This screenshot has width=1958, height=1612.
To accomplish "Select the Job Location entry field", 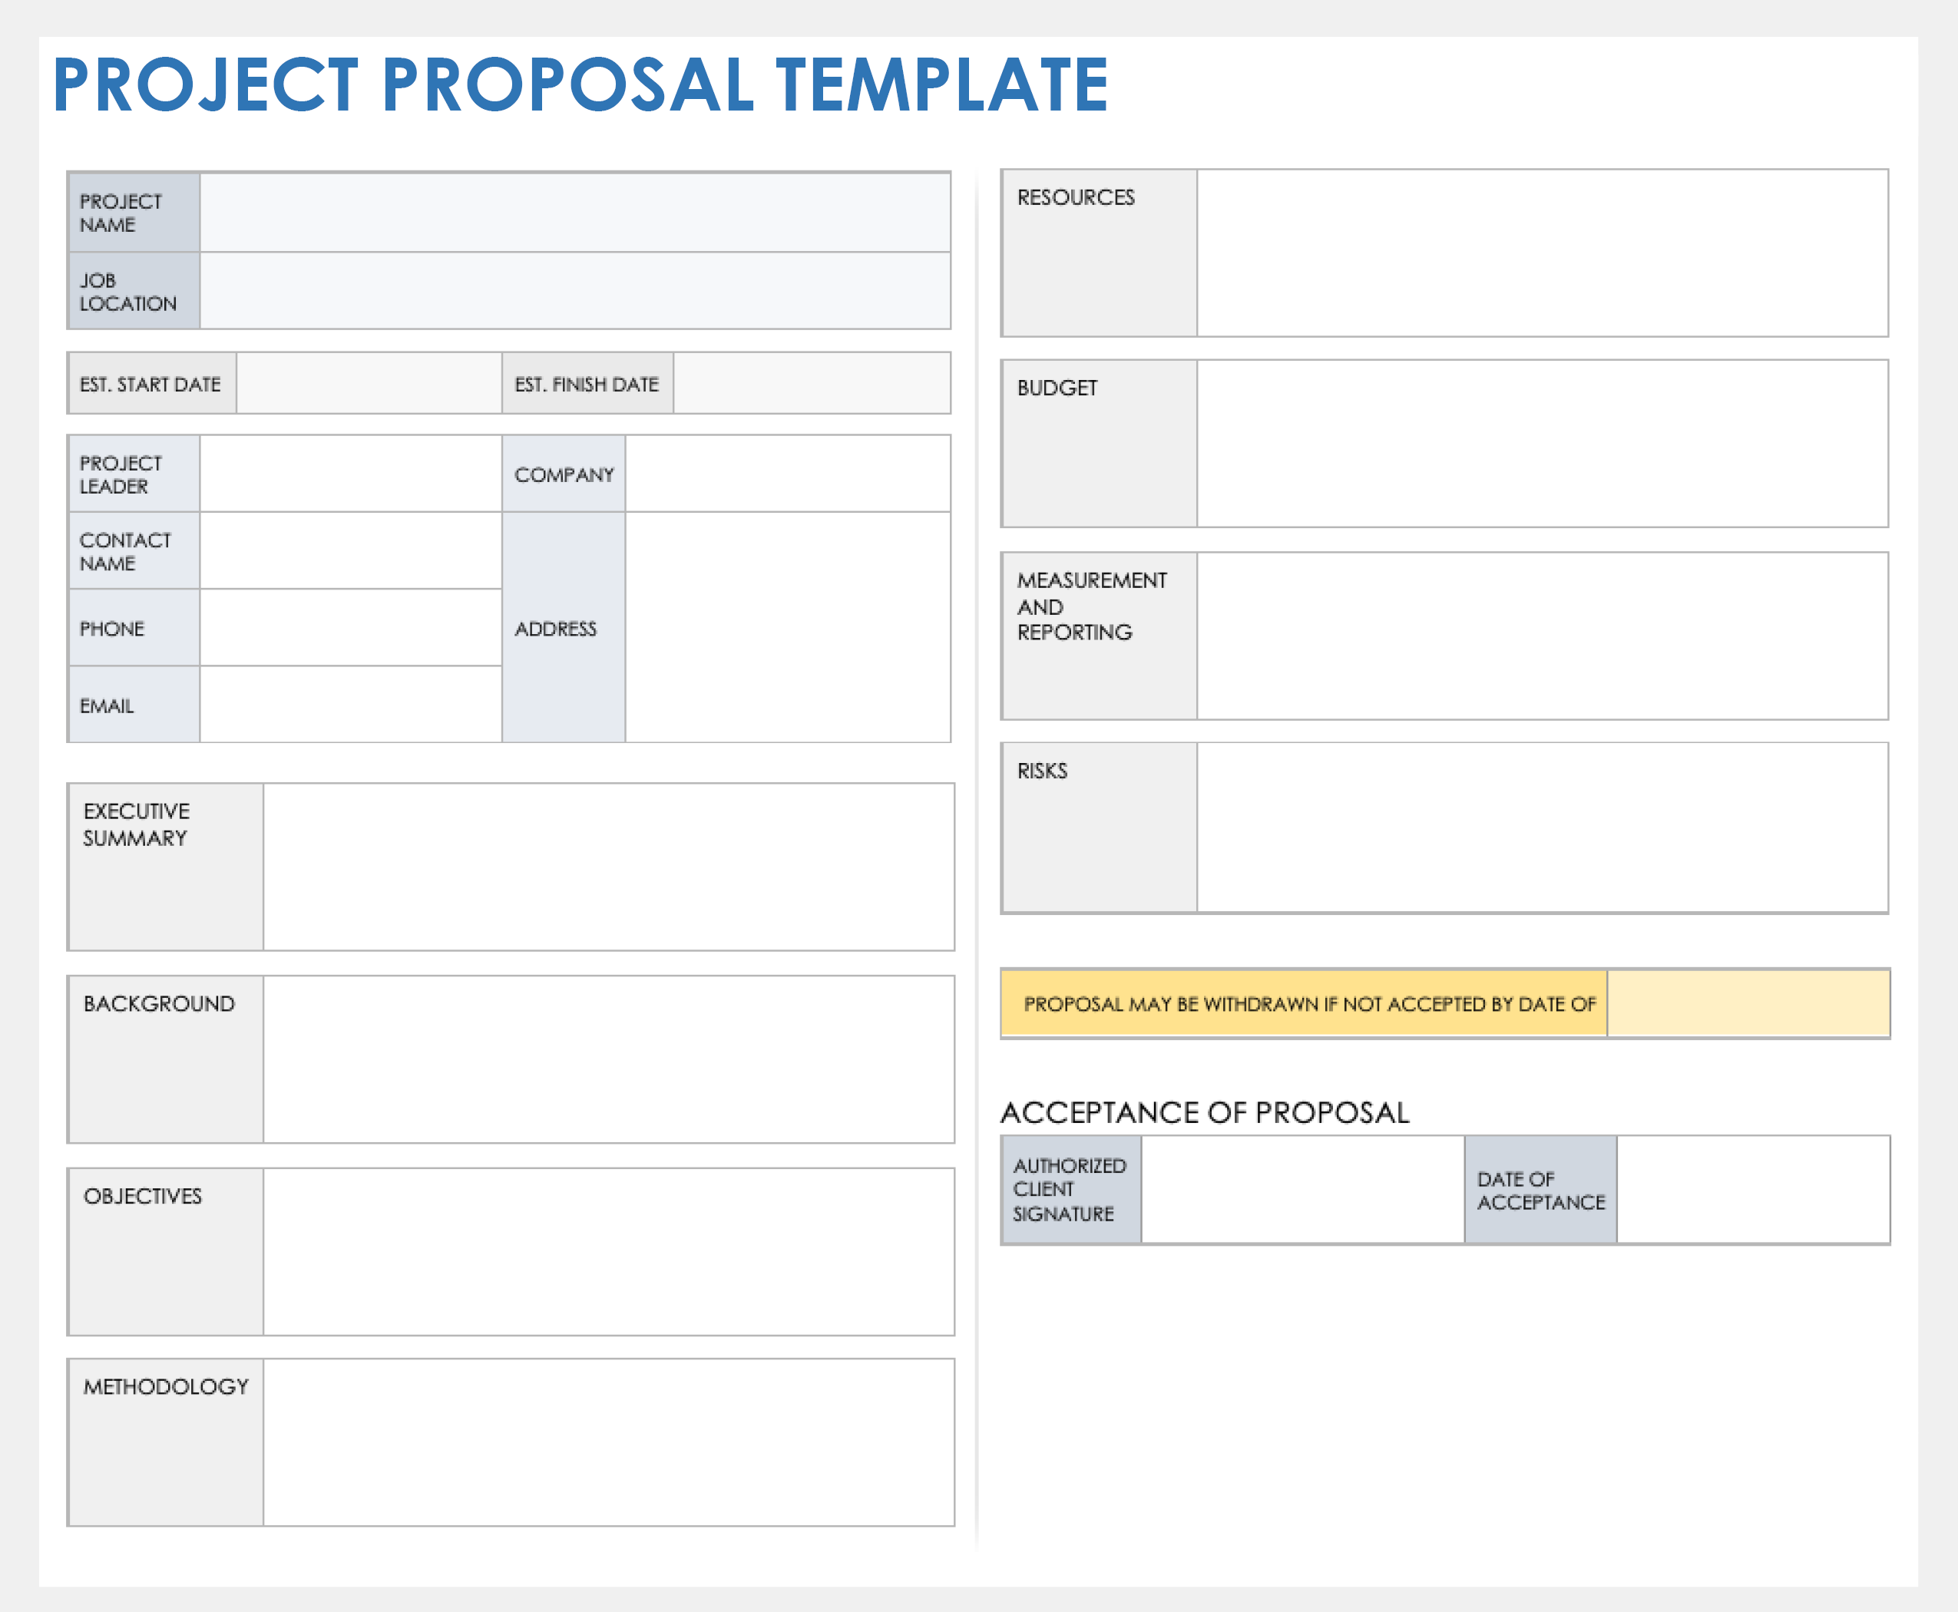I will coord(574,291).
